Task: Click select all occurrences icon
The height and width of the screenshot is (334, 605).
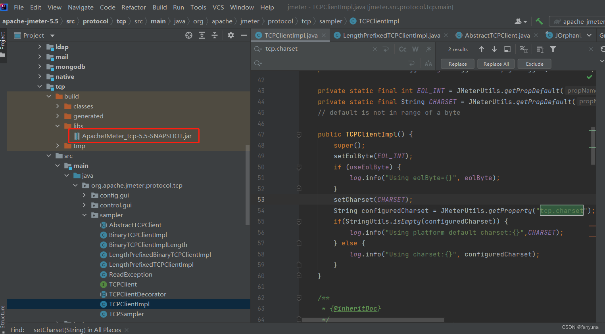Action: (x=524, y=49)
